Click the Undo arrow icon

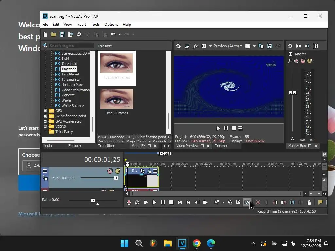click(x=113, y=34)
